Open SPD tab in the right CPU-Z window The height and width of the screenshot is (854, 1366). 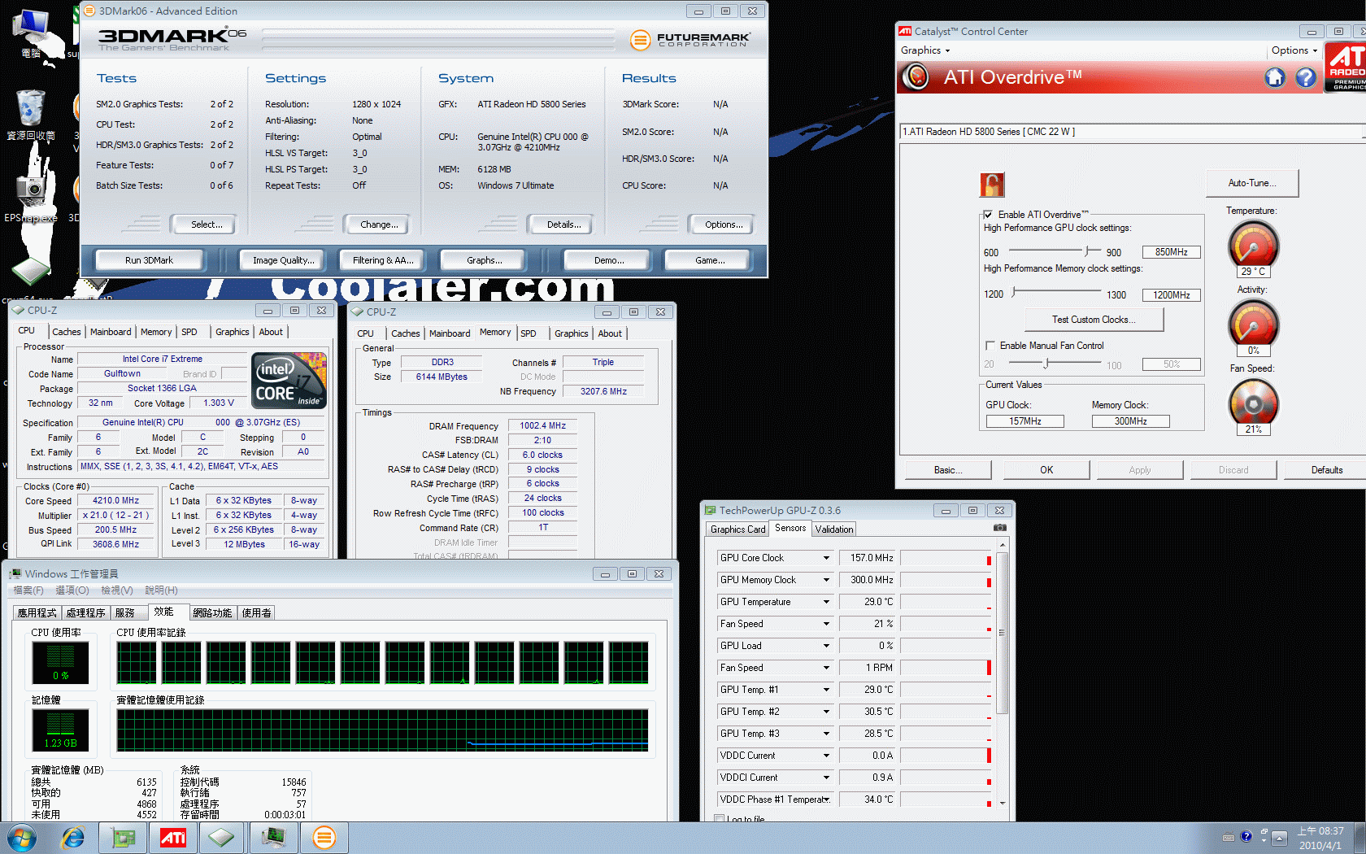tap(529, 333)
